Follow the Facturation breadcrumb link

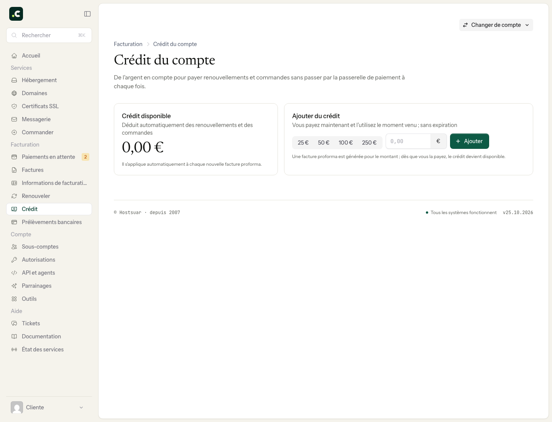tap(128, 44)
